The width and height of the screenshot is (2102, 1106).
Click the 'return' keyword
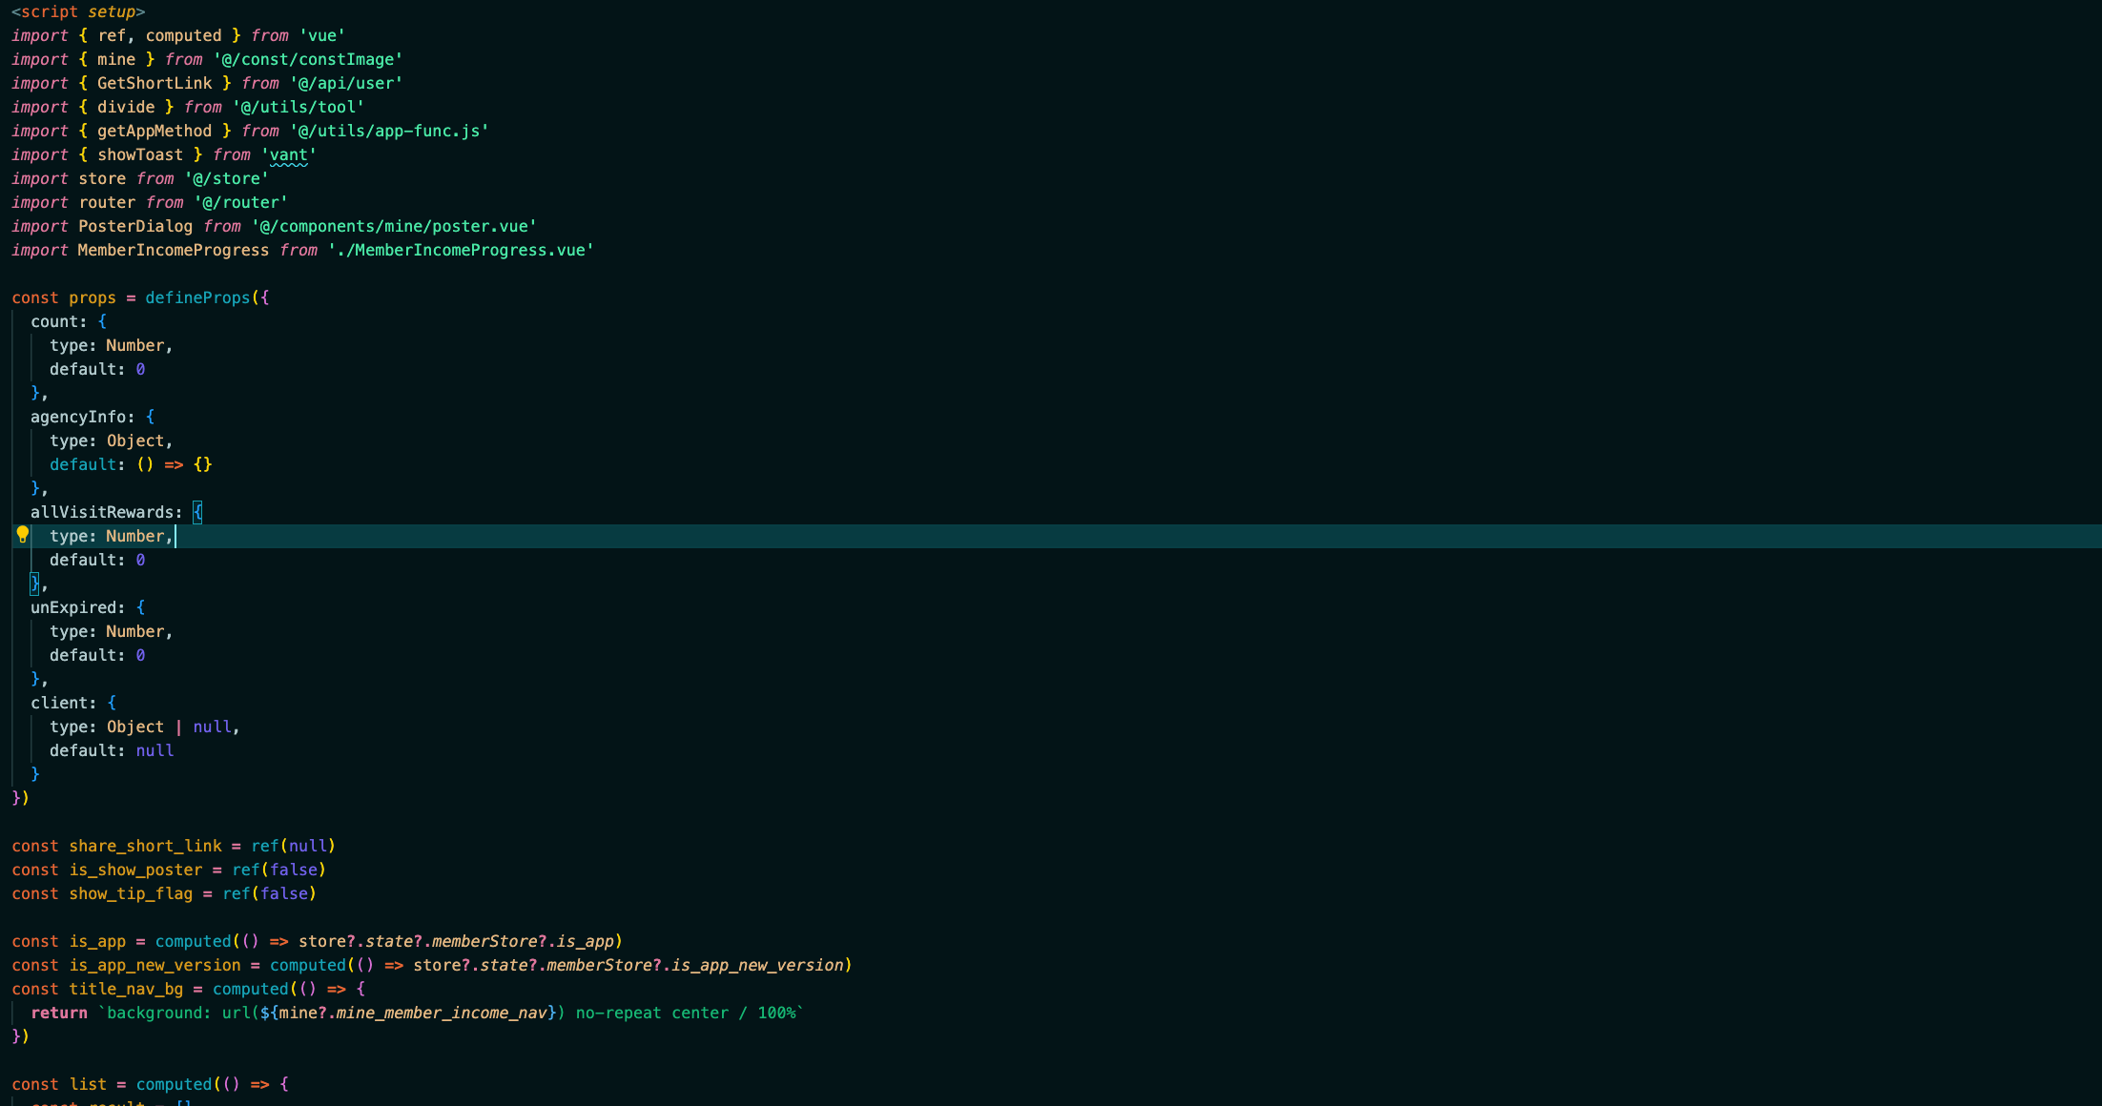pos(59,1013)
